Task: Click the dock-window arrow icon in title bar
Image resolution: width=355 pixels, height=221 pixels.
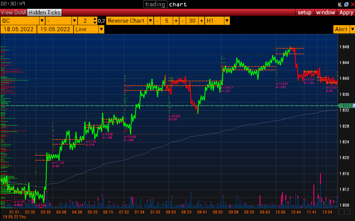Action: (340, 4)
